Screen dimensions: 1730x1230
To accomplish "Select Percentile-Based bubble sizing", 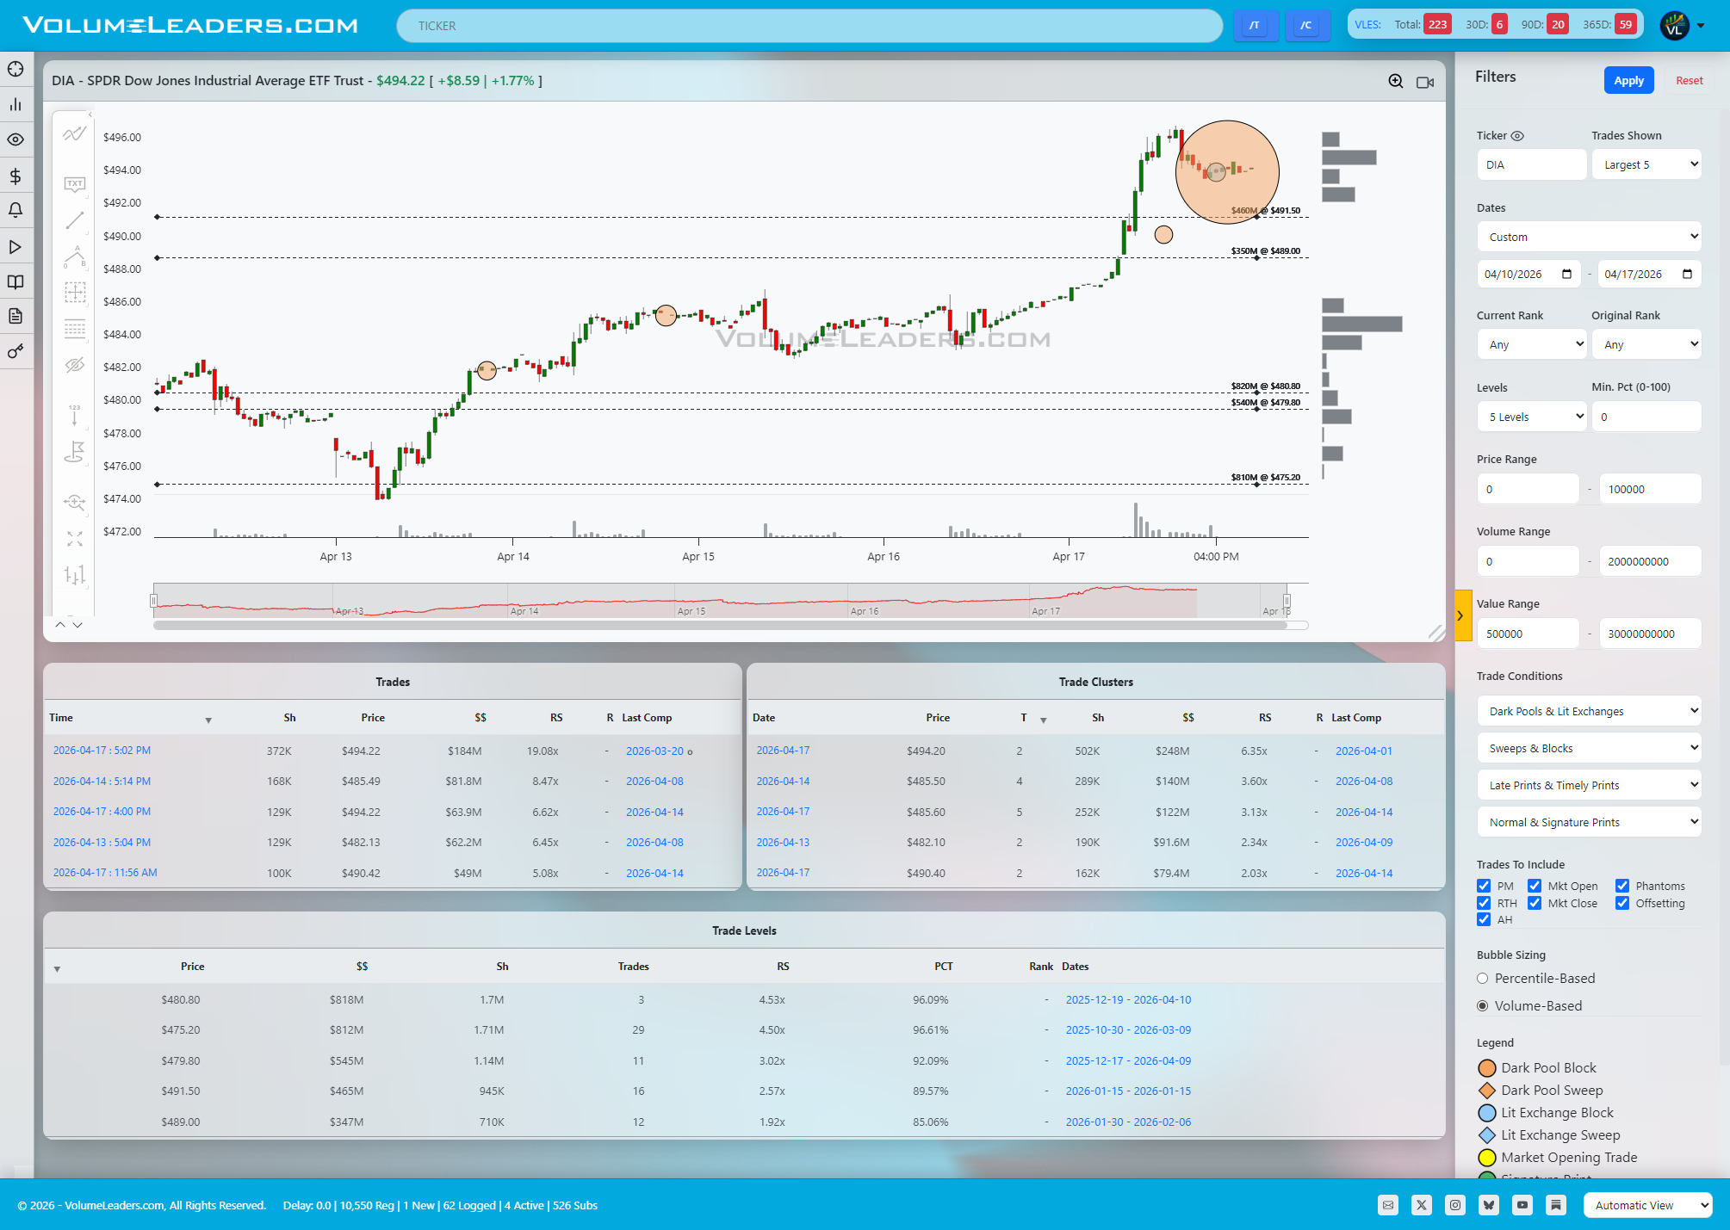I will (x=1483, y=979).
